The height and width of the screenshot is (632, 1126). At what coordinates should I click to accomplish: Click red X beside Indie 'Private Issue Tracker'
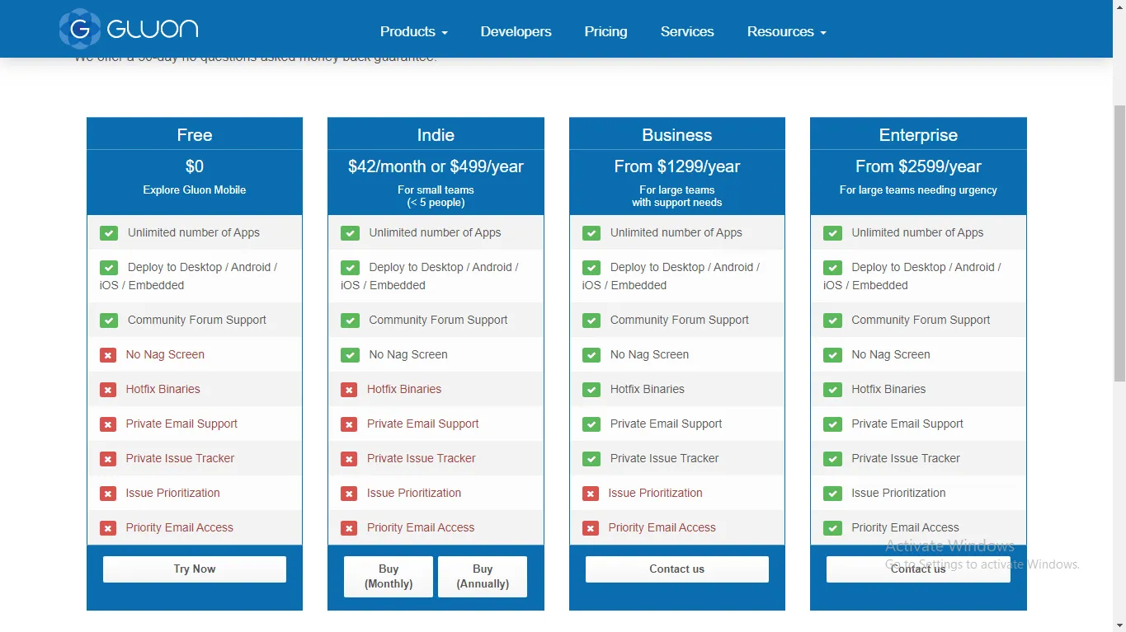tap(349, 459)
